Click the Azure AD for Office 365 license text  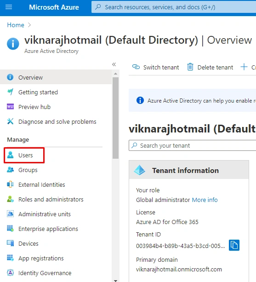(x=167, y=222)
